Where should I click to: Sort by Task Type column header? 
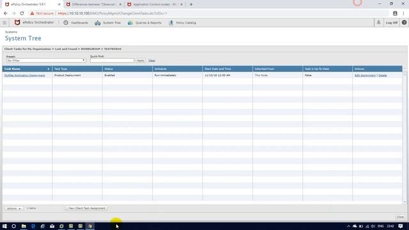[x=77, y=69]
